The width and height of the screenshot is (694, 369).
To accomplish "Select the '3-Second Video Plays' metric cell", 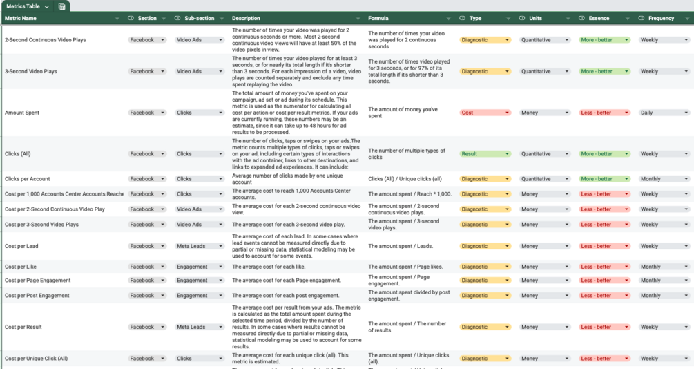I will (64, 71).
